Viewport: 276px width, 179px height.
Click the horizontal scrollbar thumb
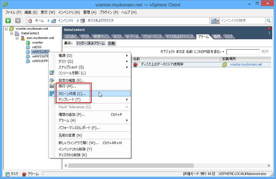(x=131, y=166)
